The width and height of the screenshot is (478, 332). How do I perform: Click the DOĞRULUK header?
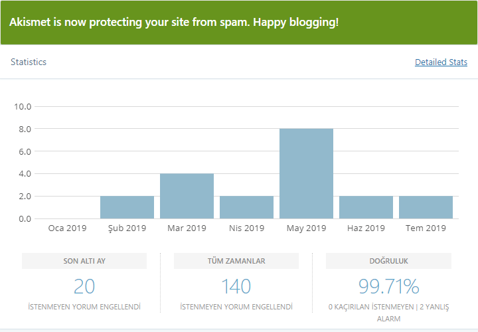click(388, 261)
